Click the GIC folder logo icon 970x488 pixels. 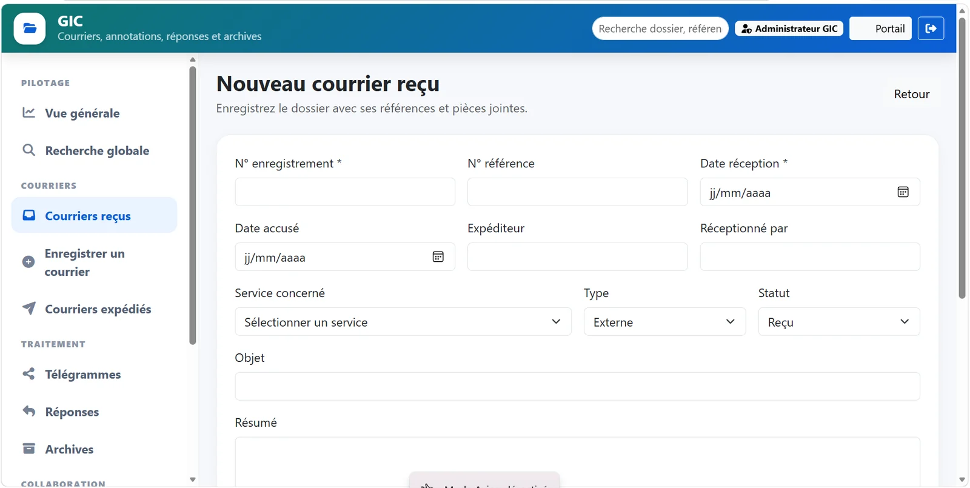(30, 28)
